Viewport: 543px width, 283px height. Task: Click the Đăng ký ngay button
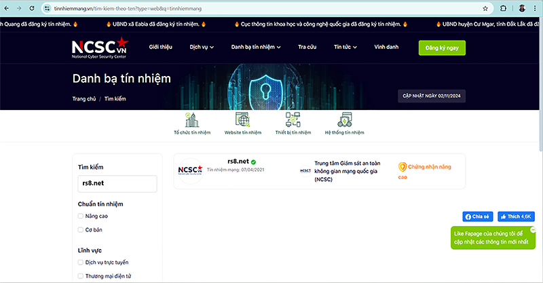442,48
